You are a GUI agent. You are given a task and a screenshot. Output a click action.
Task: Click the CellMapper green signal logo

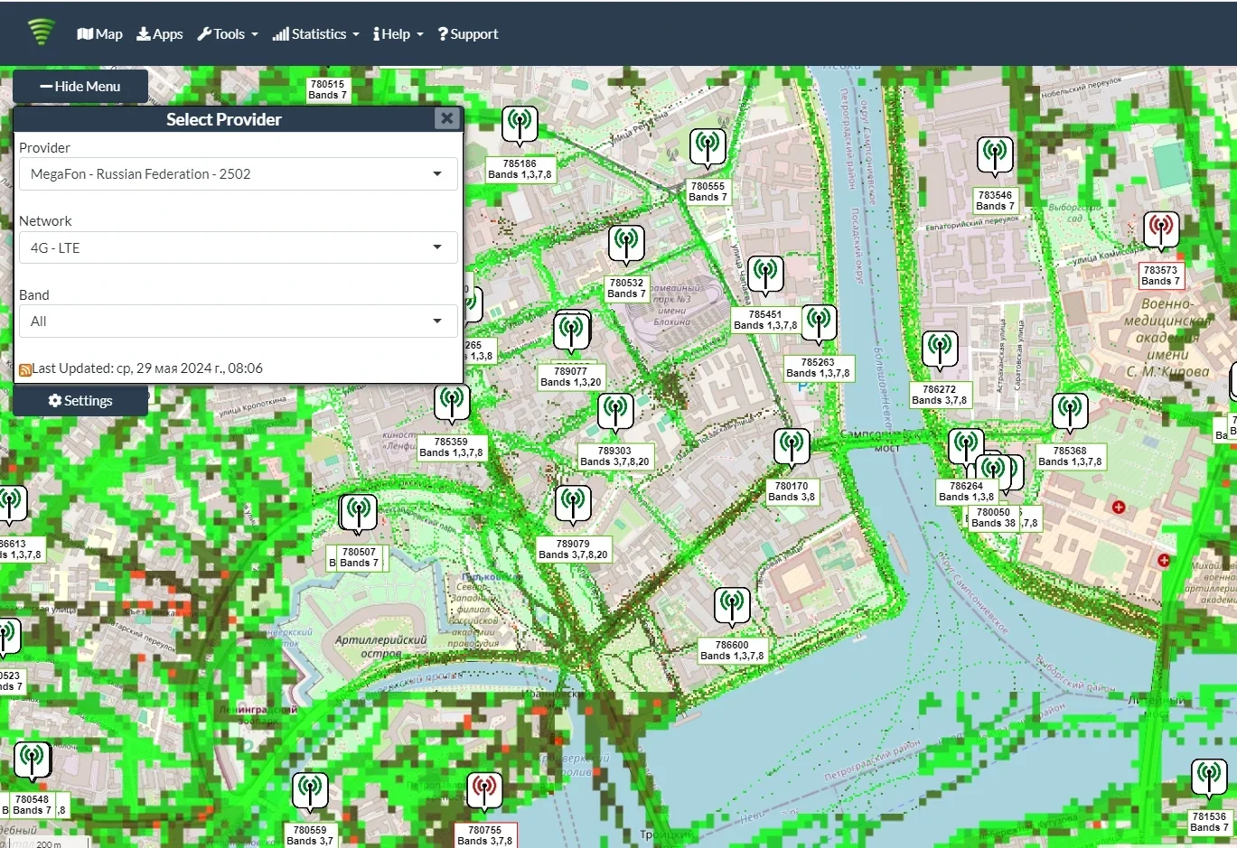pyautogui.click(x=41, y=33)
